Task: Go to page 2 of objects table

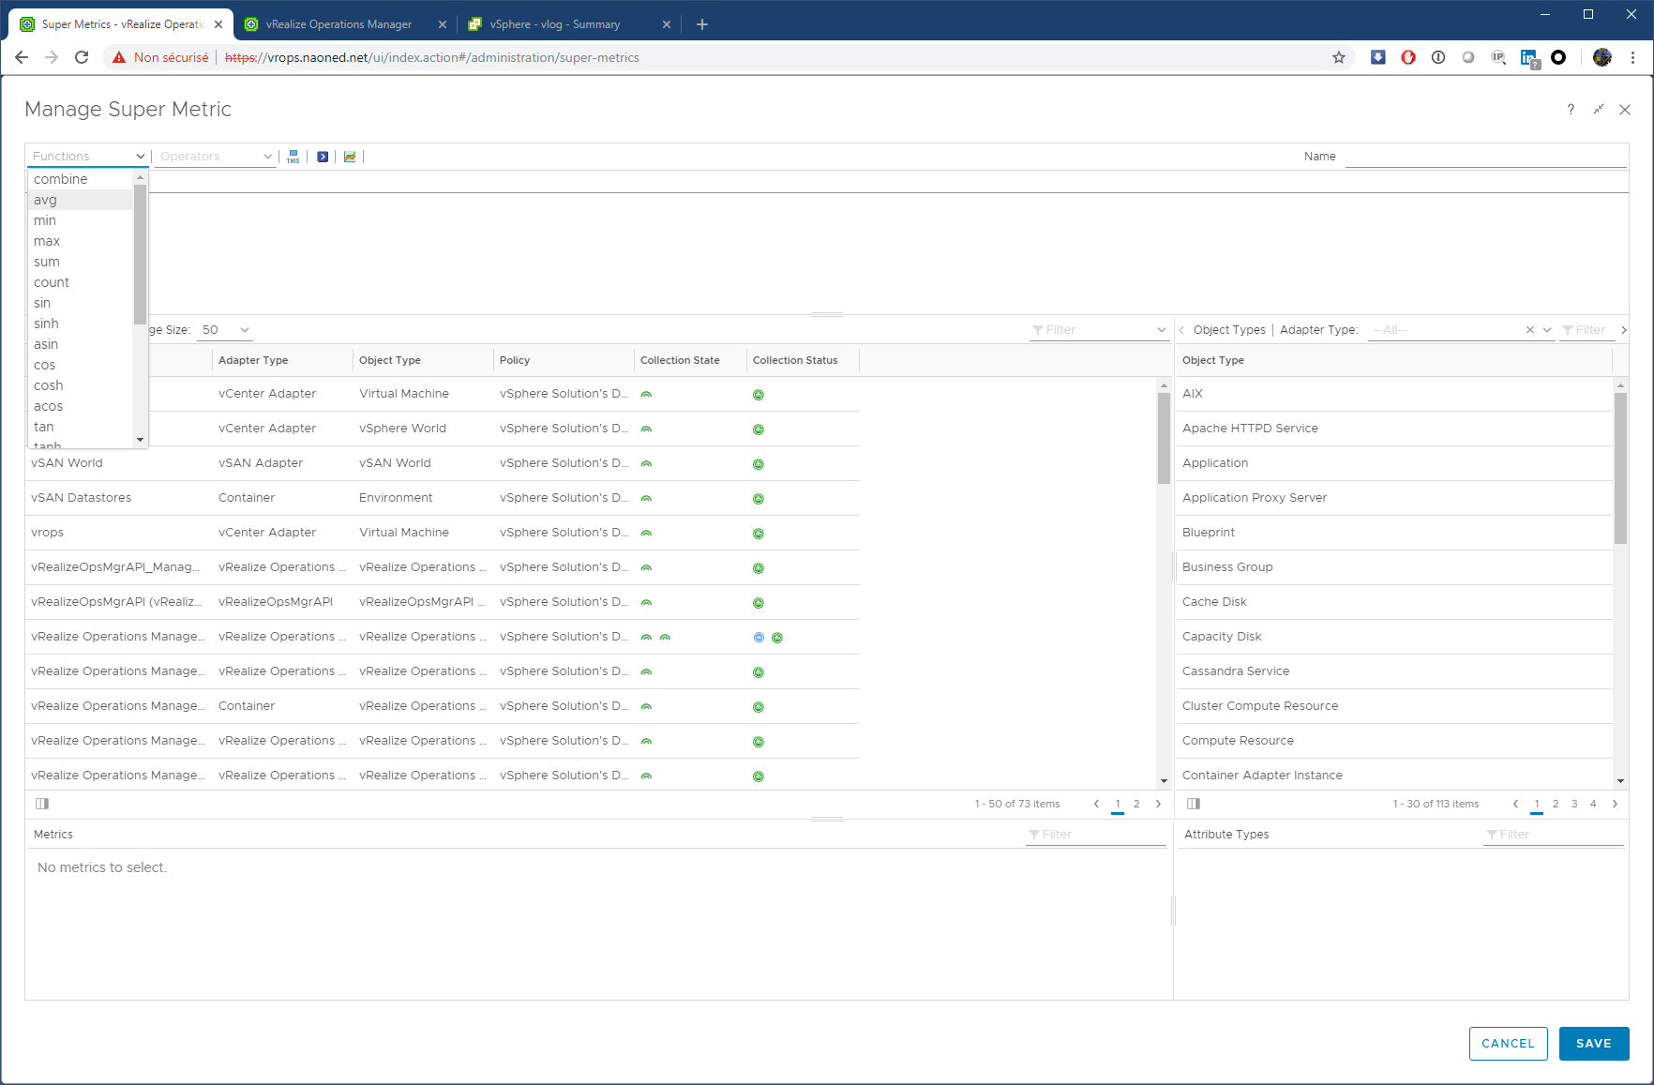Action: click(x=1136, y=804)
